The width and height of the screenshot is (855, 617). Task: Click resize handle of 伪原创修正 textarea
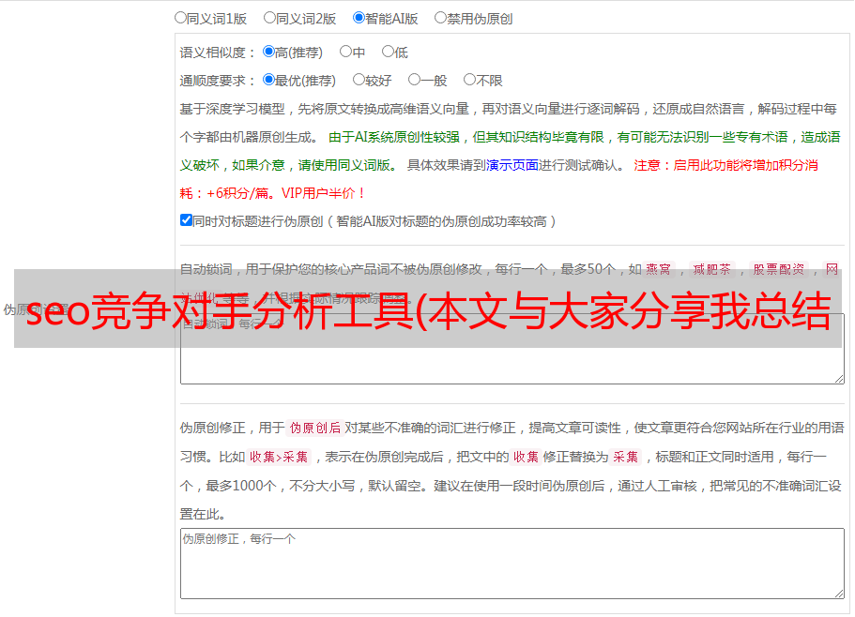pos(839,594)
